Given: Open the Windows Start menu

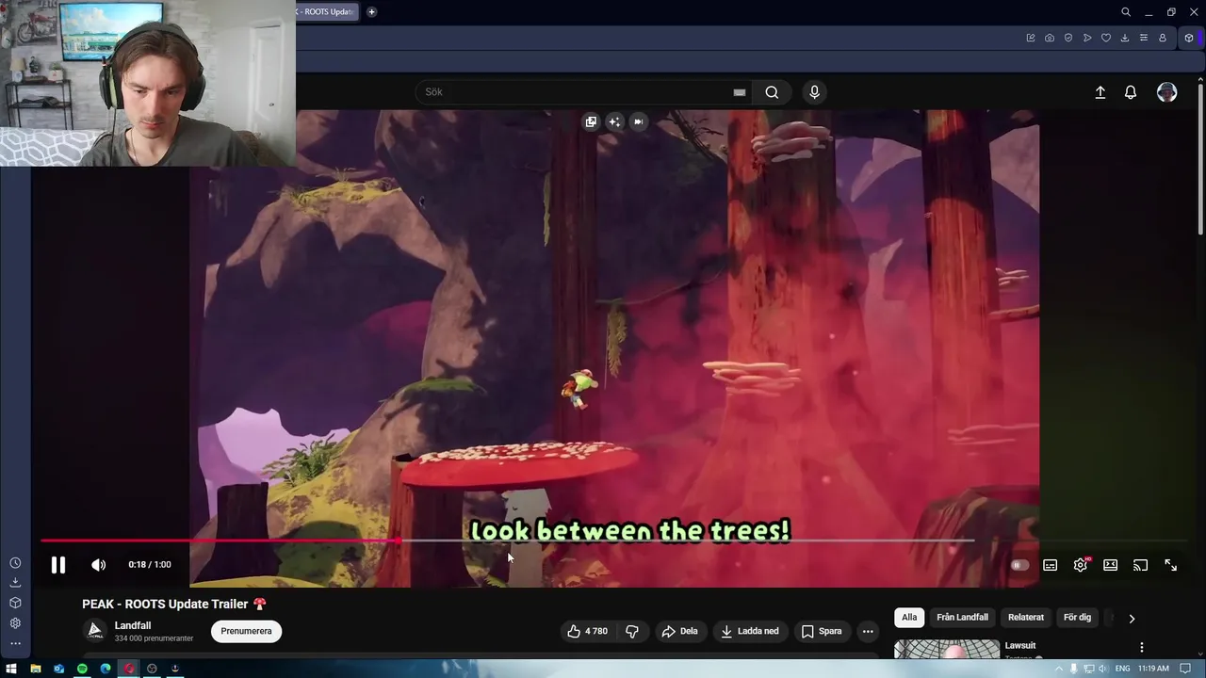Looking at the screenshot, I should 11,669.
